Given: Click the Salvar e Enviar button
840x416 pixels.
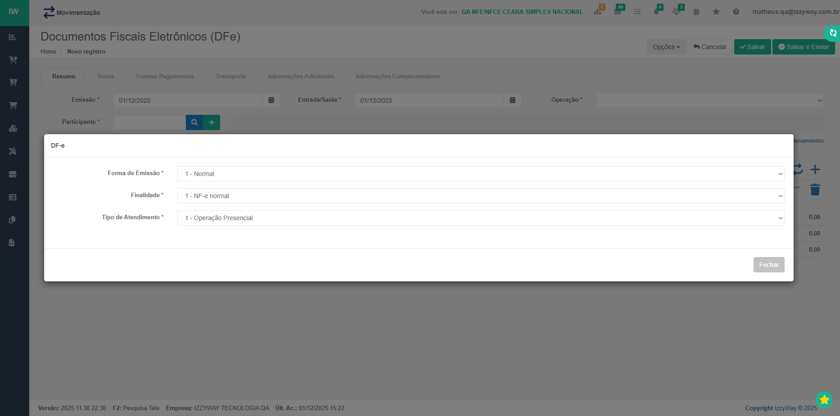Looking at the screenshot, I should coord(804,47).
